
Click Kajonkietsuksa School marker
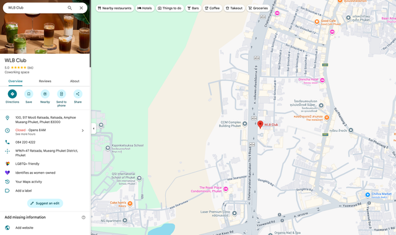pyautogui.click(x=108, y=148)
